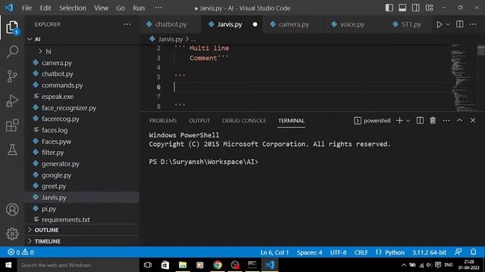
Task: Toggle Secondary Side Bar visibility
Action: (x=416, y=8)
